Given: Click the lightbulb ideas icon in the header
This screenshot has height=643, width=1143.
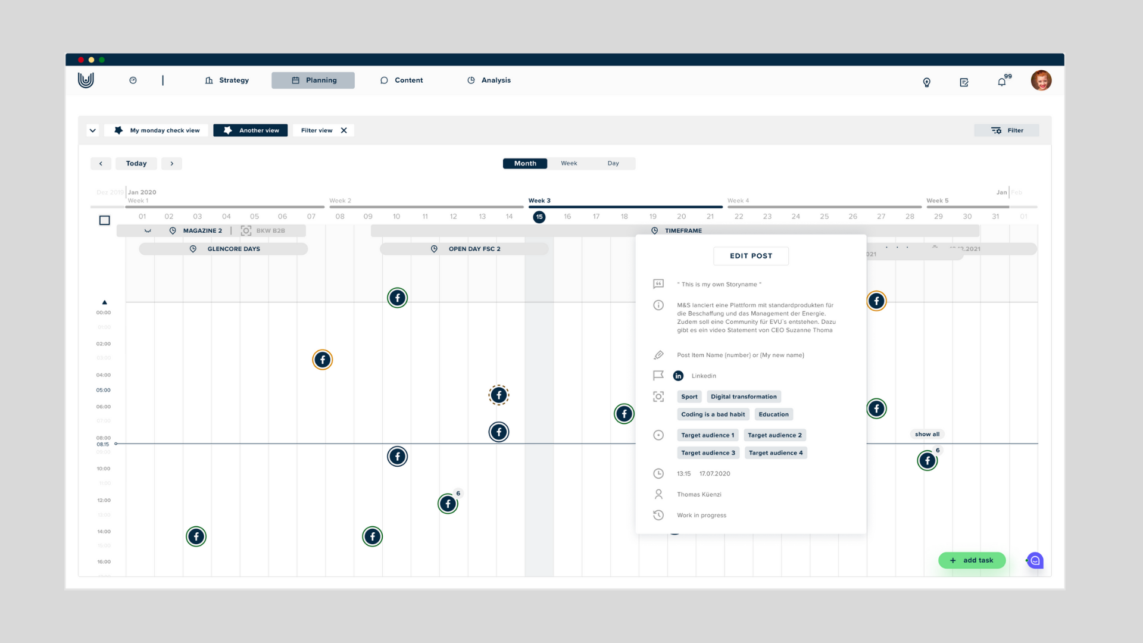Looking at the screenshot, I should click(926, 83).
